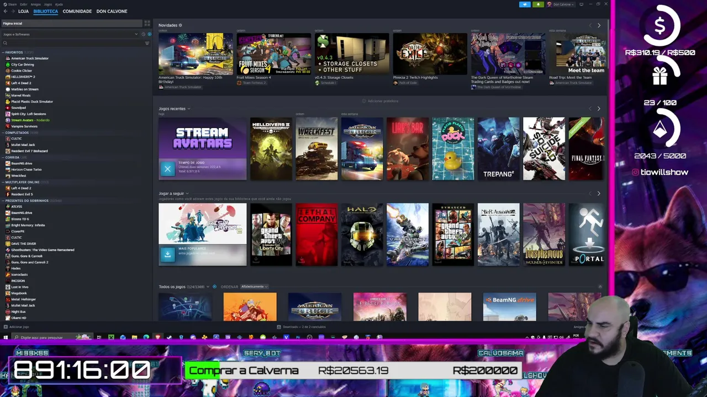
Task: Open BeamNG.drive cover in Todos os jogos
Action: point(509,307)
